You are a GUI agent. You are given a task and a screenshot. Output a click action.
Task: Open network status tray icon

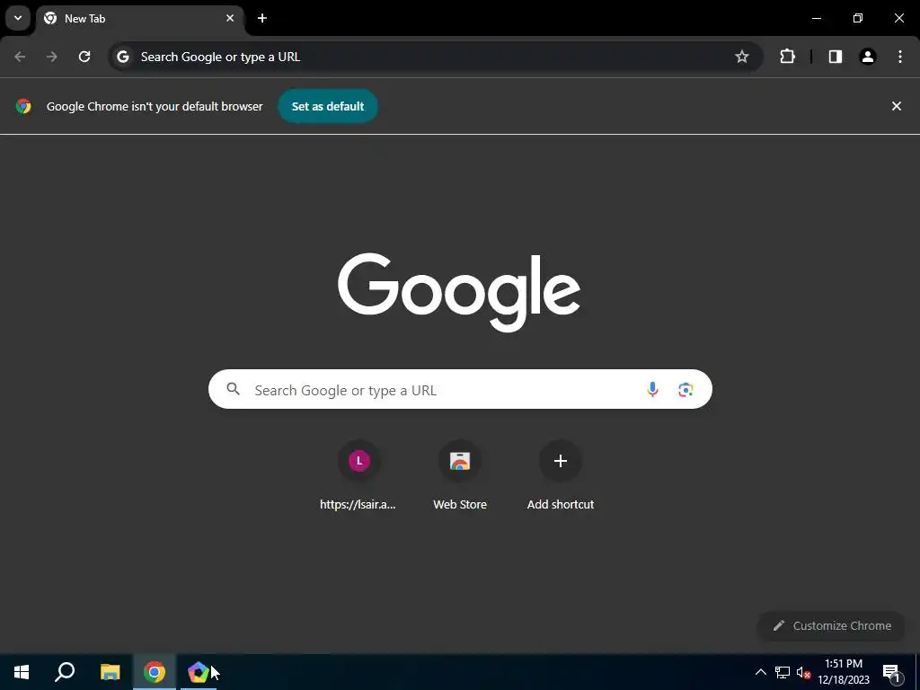click(783, 672)
